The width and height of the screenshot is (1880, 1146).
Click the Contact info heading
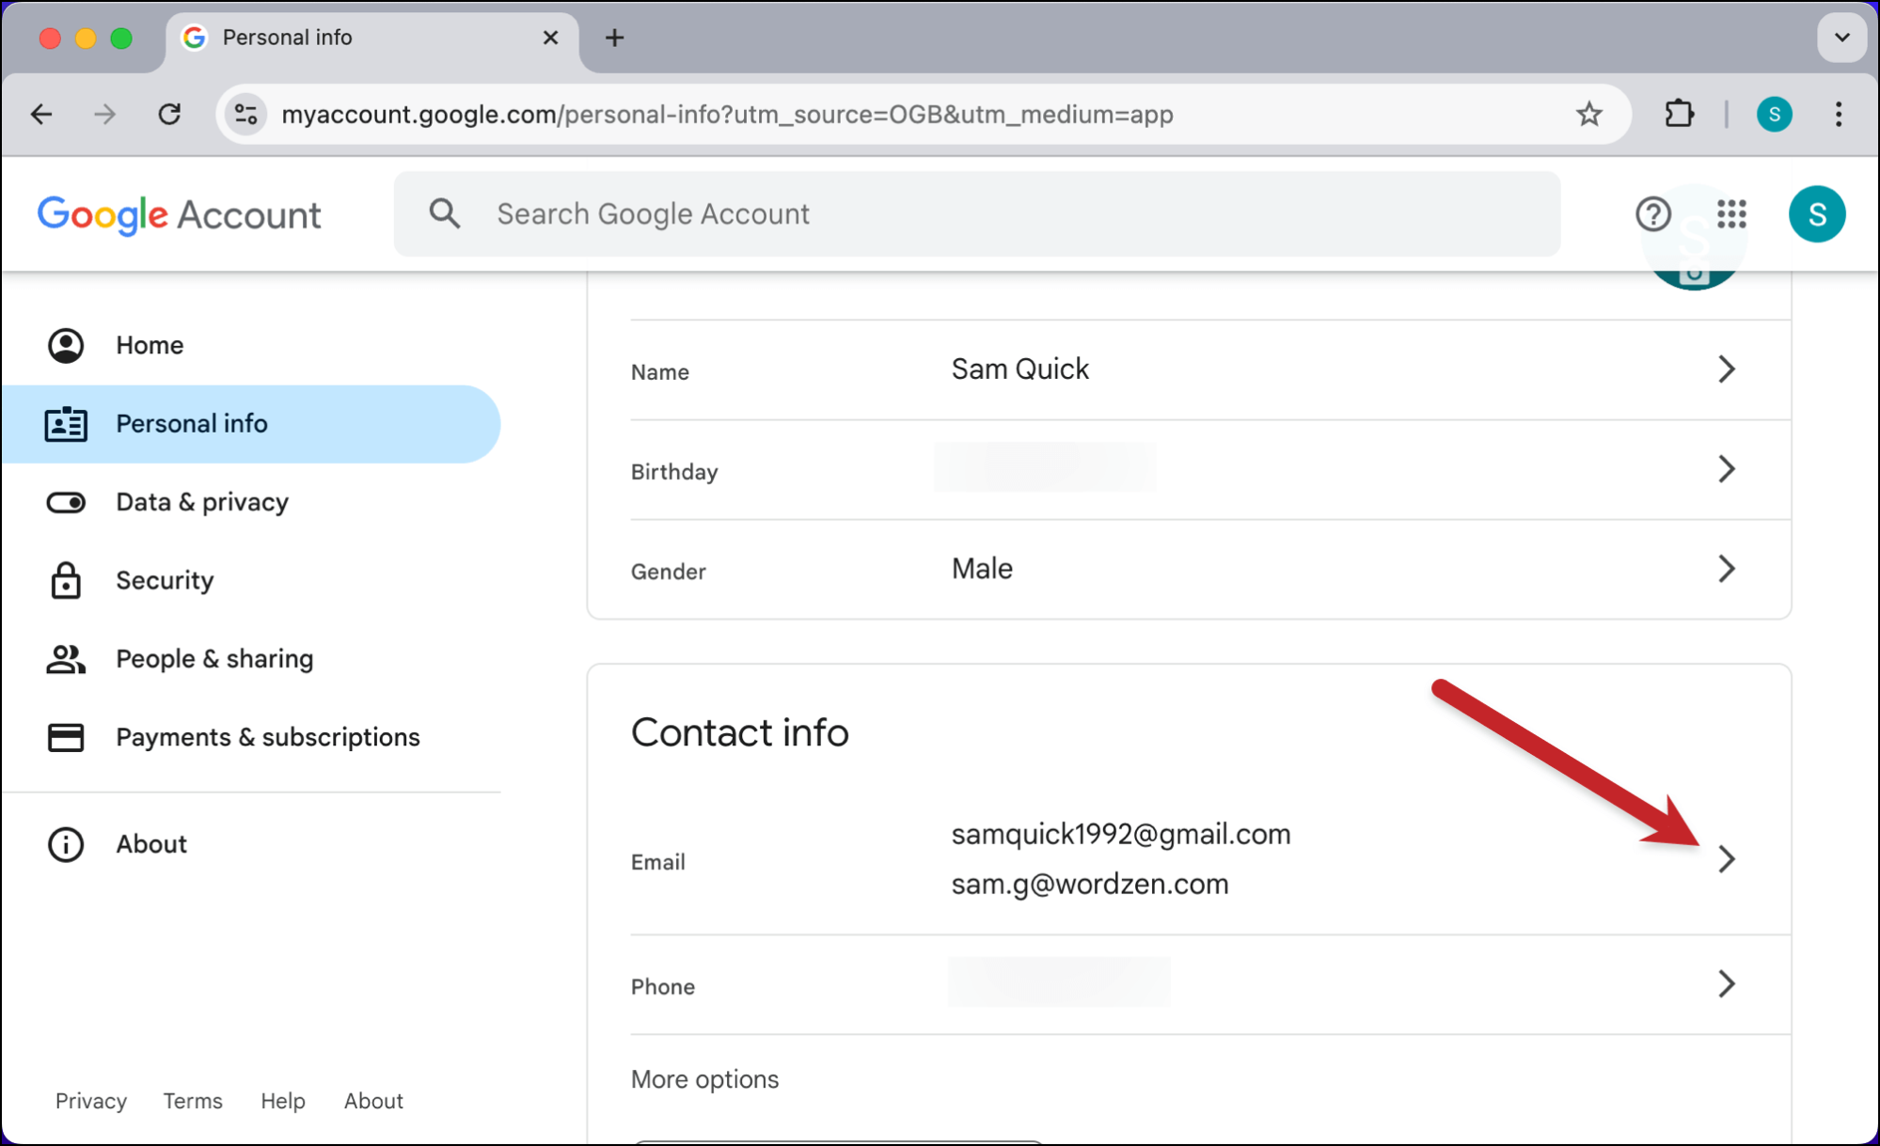coord(740,732)
